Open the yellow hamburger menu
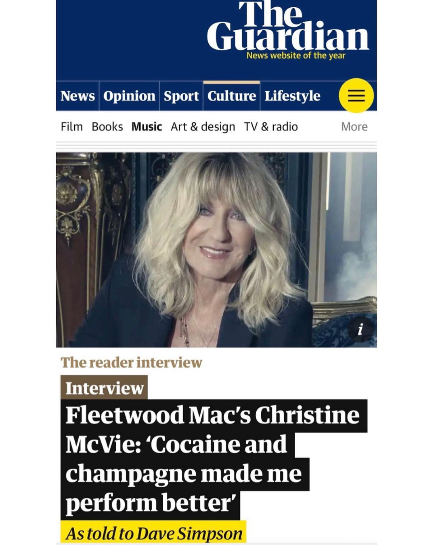This screenshot has width=436, height=545. tap(356, 96)
